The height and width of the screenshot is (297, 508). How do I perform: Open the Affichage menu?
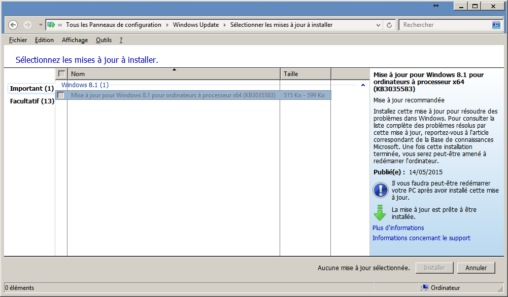click(x=75, y=40)
